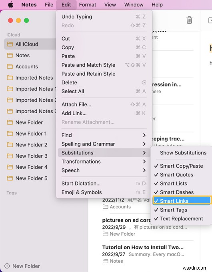Image resolution: width=212 pixels, height=272 pixels.
Task: Open the View menu
Action: pyautogui.click(x=110, y=5)
